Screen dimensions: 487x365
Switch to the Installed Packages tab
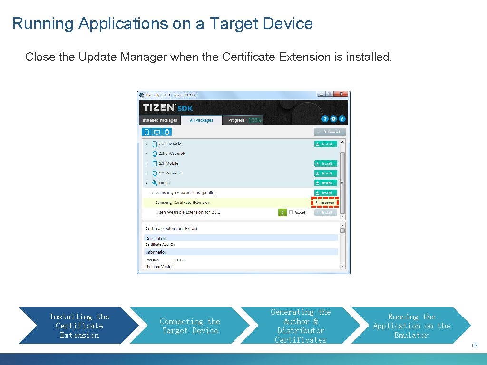pyautogui.click(x=160, y=120)
